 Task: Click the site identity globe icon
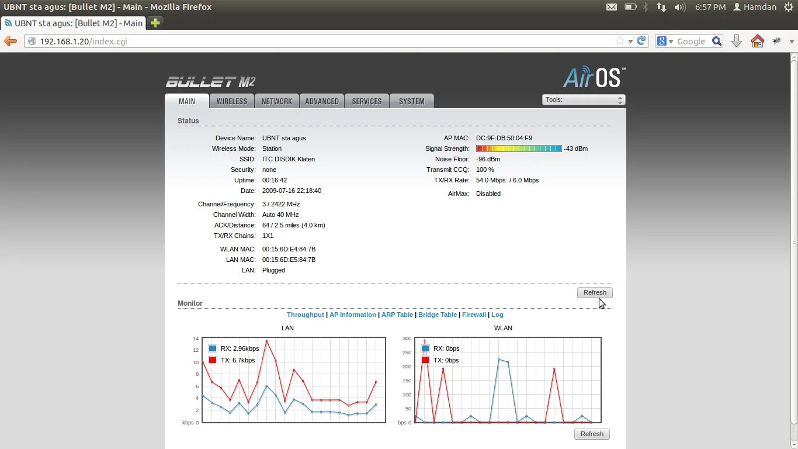(32, 42)
